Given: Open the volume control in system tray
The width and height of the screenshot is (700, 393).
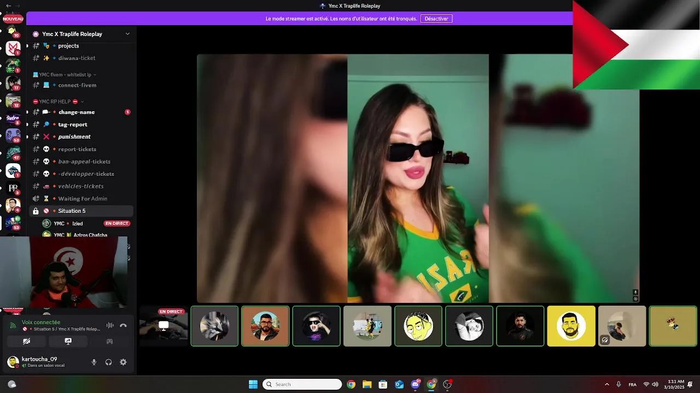Looking at the screenshot, I should coord(655,384).
